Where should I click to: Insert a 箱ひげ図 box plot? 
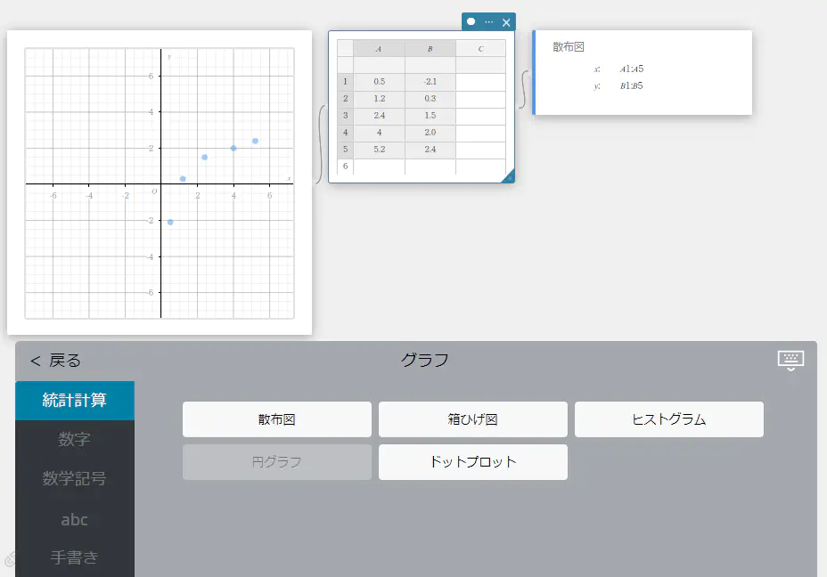click(x=472, y=419)
